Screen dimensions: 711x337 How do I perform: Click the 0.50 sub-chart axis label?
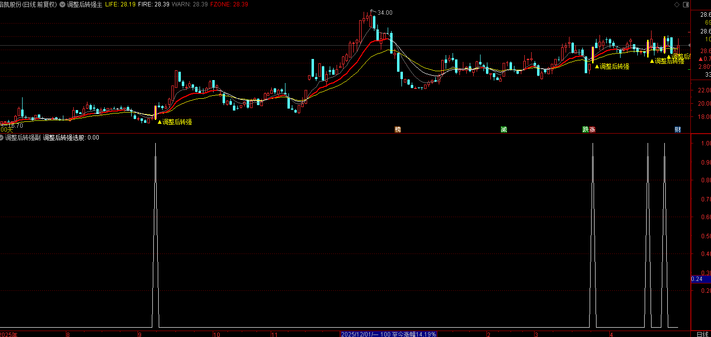pyautogui.click(x=706, y=236)
